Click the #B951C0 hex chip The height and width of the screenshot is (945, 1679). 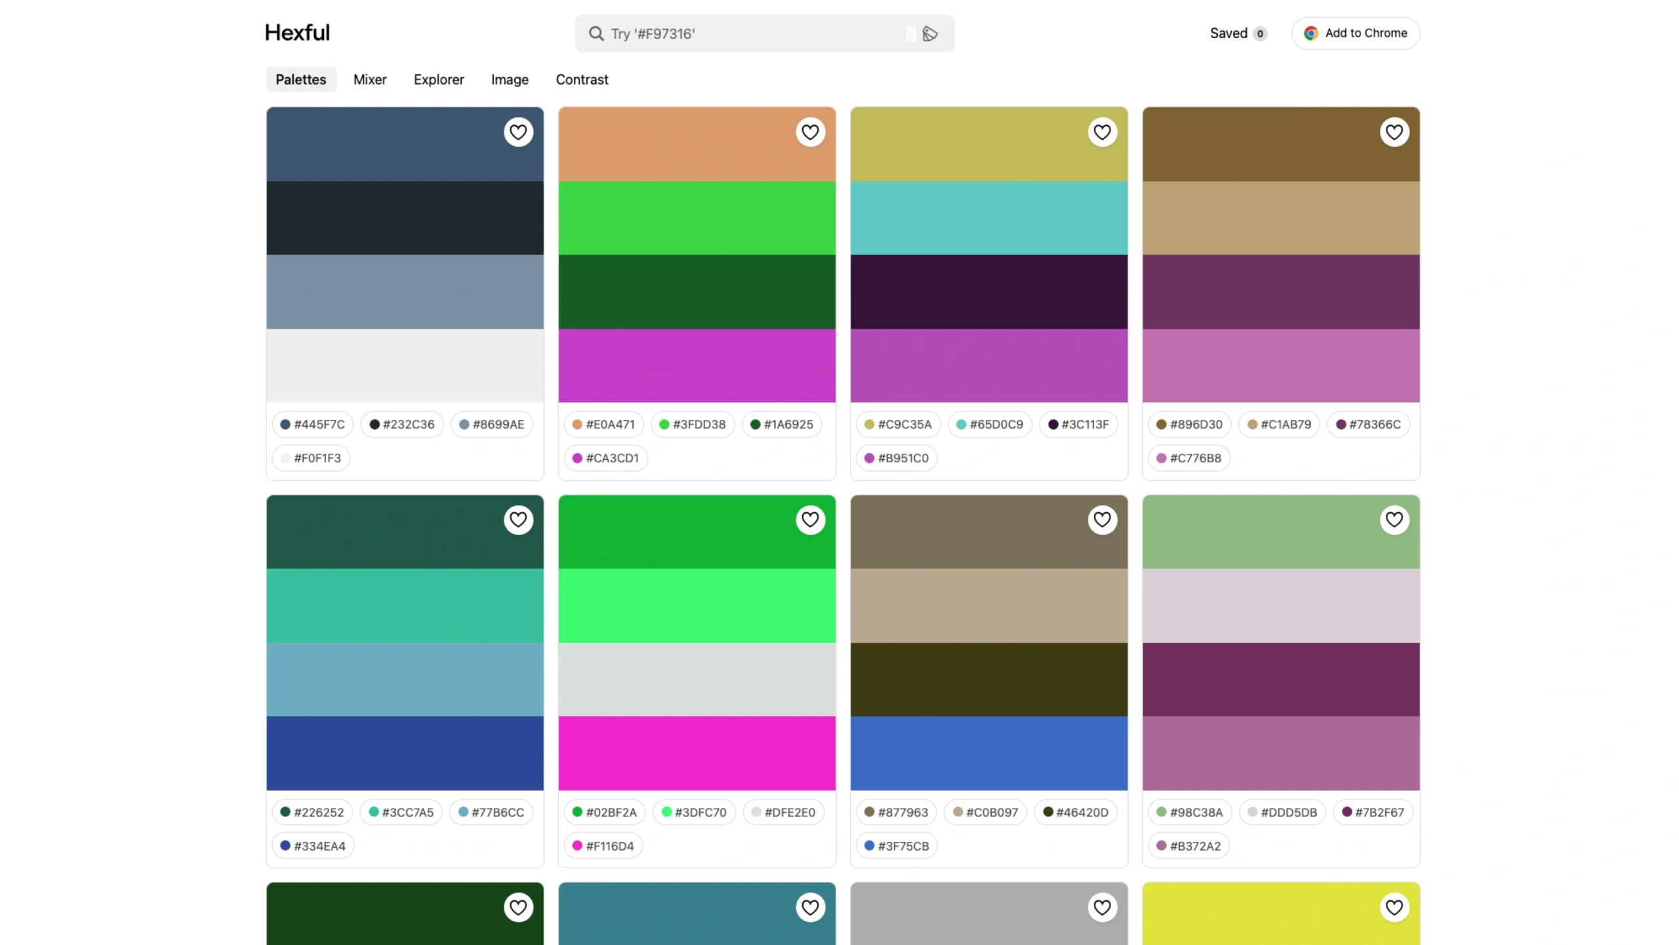[897, 458]
